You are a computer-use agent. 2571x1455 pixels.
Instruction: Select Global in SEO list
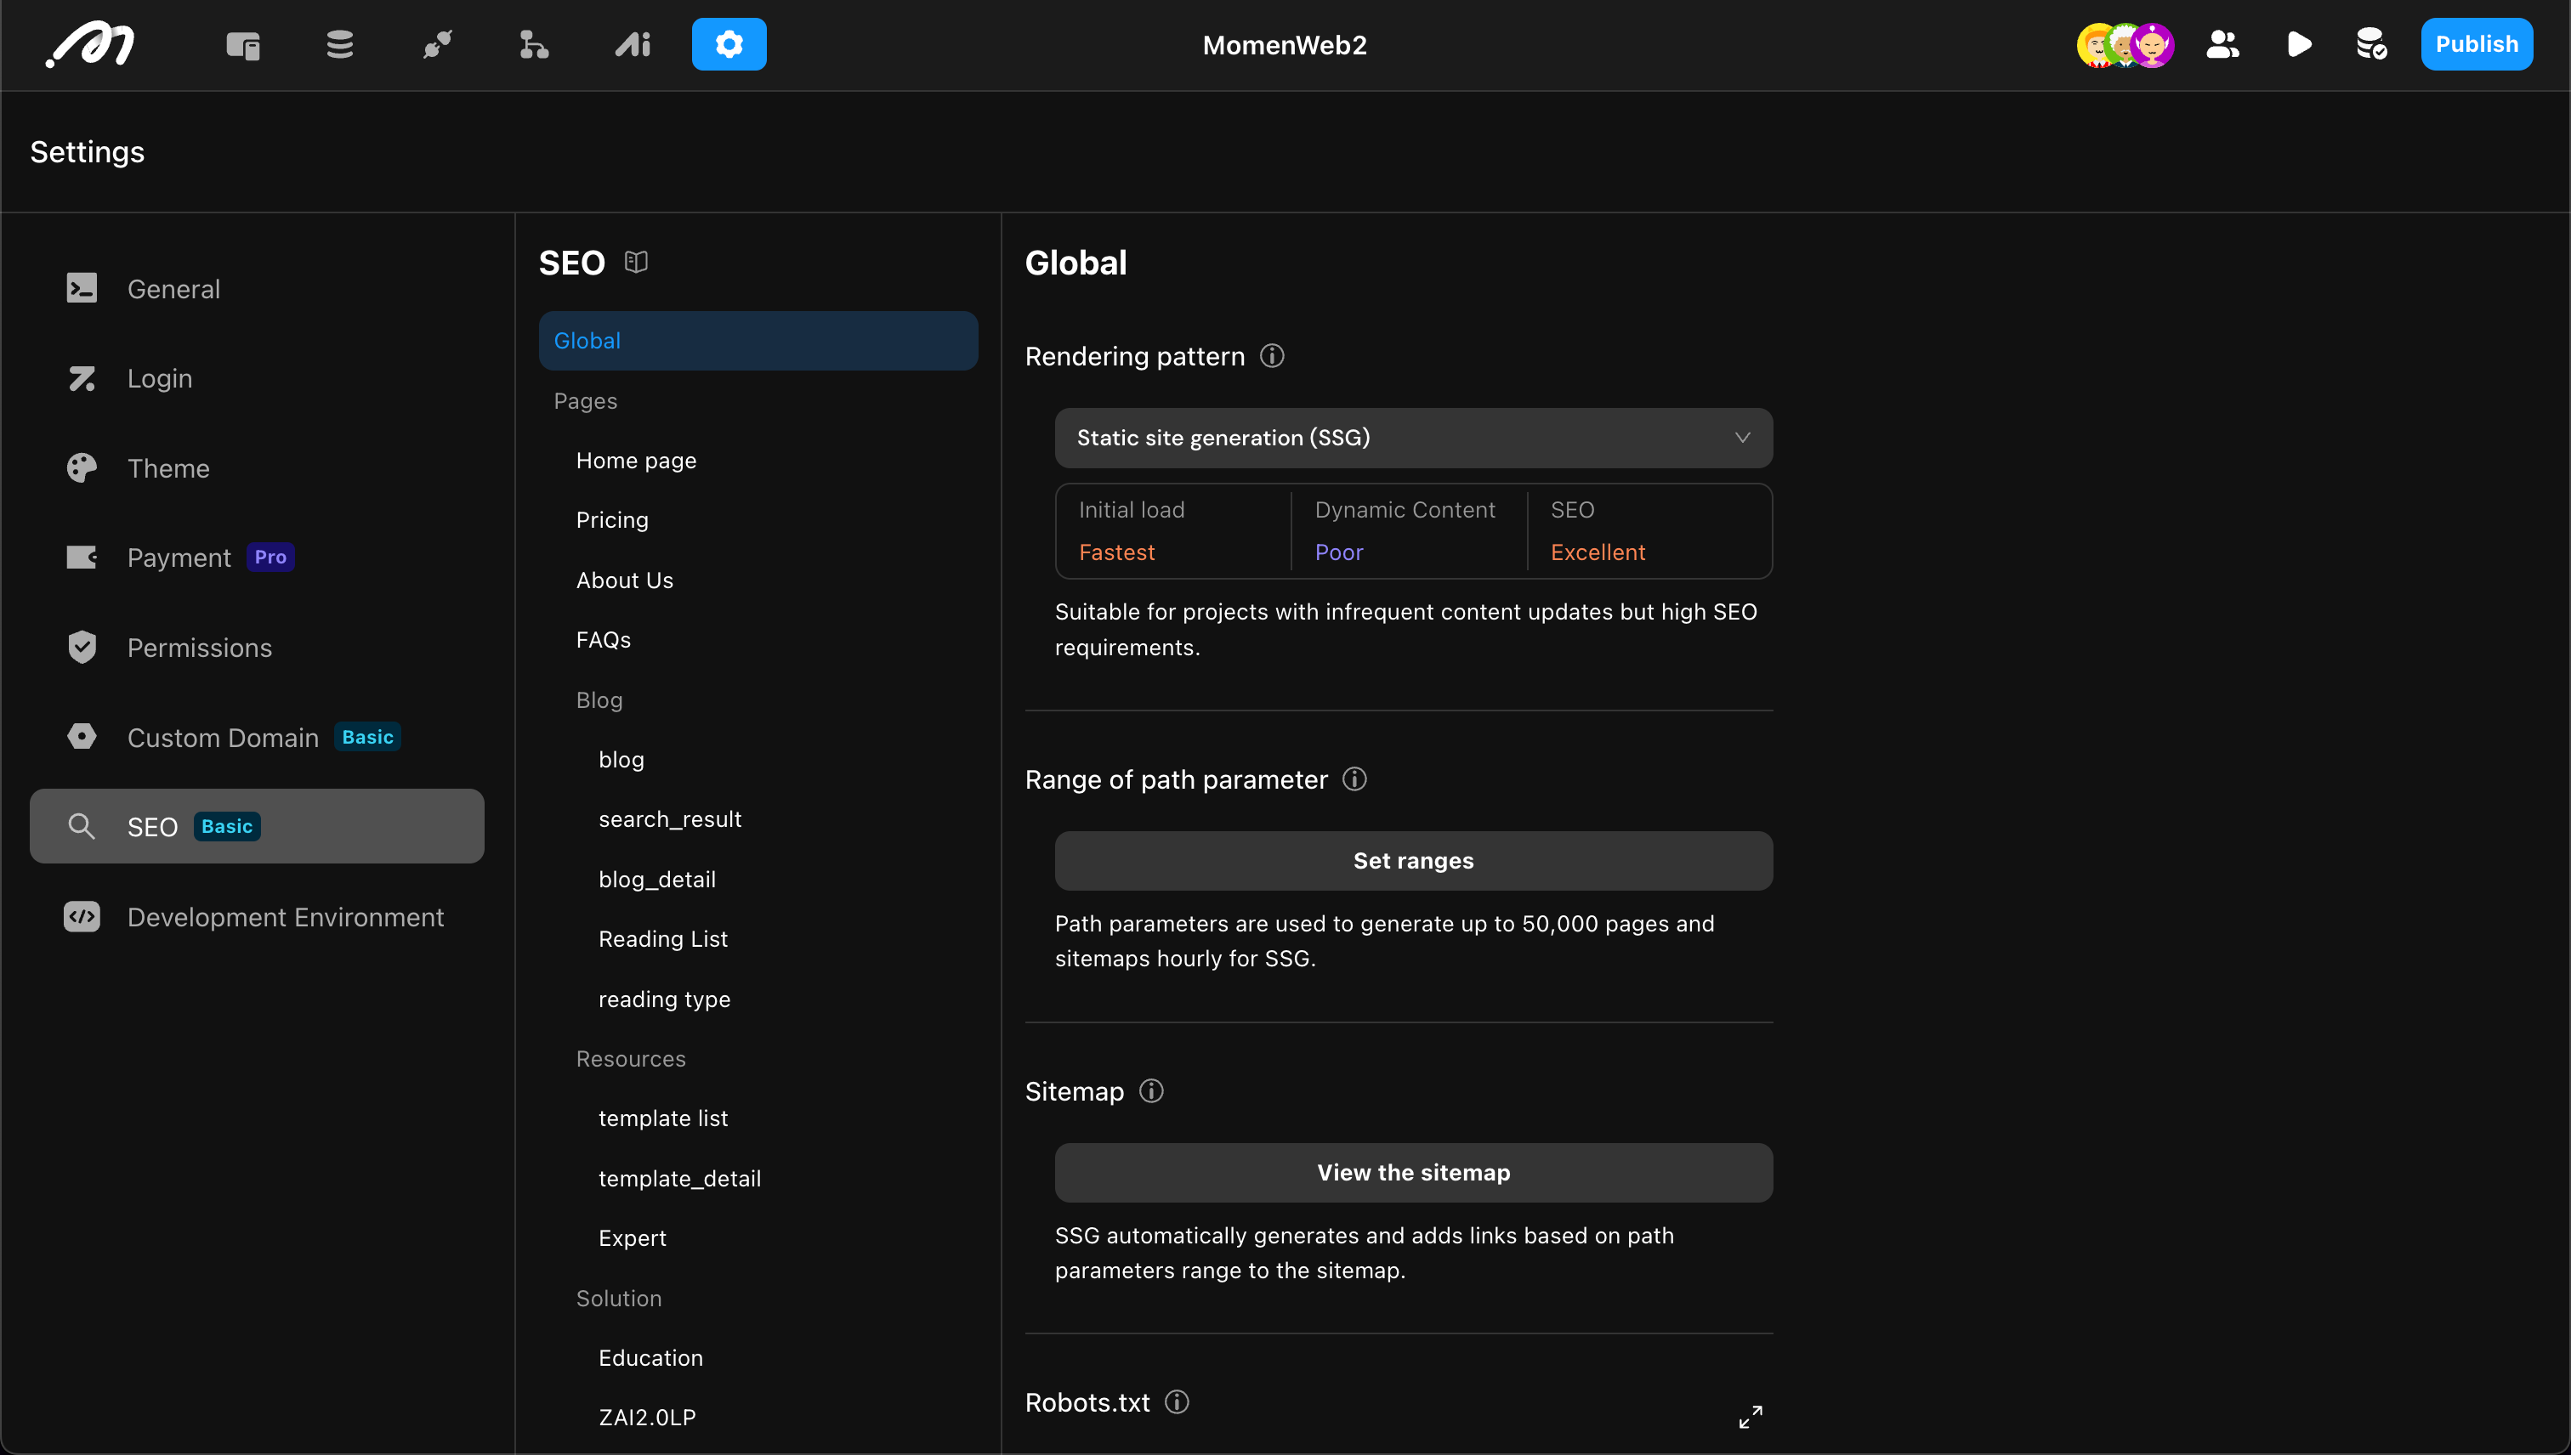758,341
